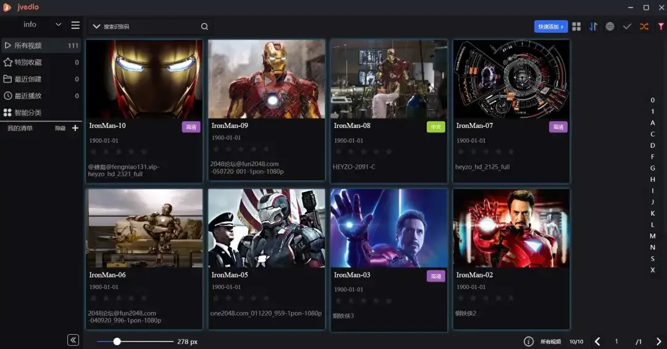Screen dimensions: 667x349
Task: Click the info circle icon in status bar
Action: [x=529, y=342]
